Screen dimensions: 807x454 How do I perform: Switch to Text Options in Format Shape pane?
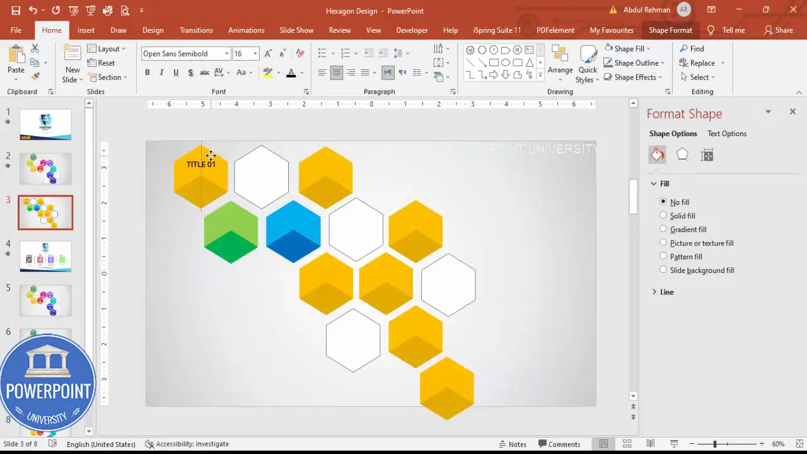[727, 134]
